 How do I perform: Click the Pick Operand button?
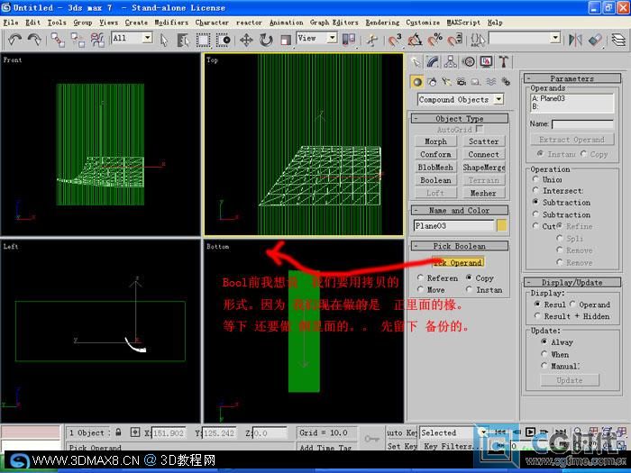pyautogui.click(x=458, y=262)
